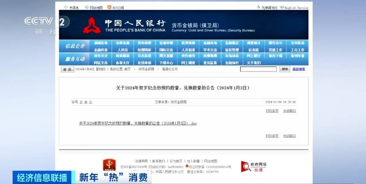Open the 金融知识 menu item
The width and height of the screenshot is (366, 184).
click(232, 63)
